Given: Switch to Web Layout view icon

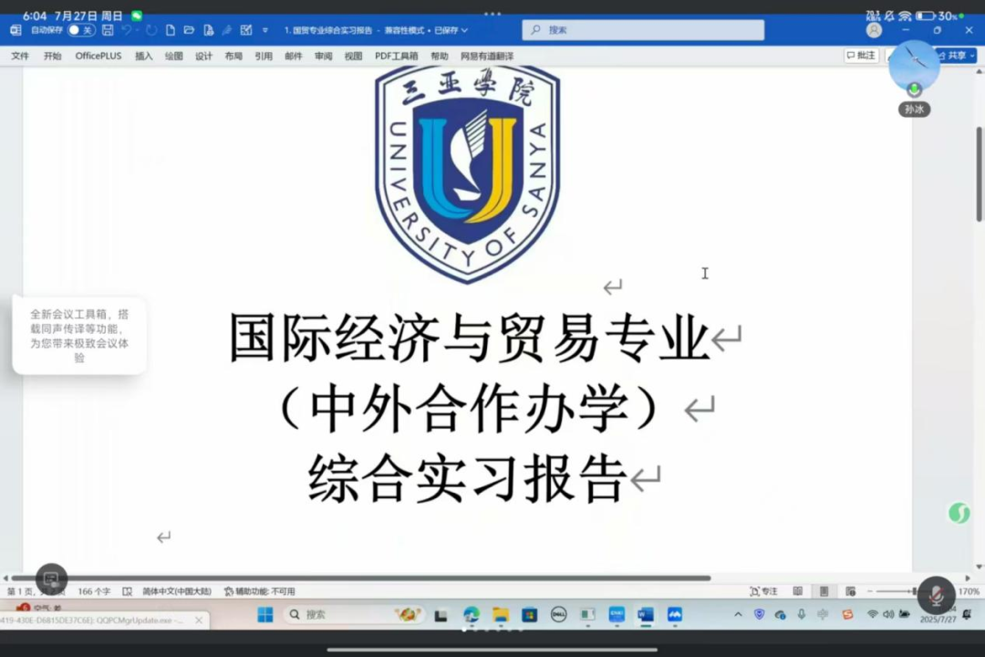Looking at the screenshot, I should [851, 591].
